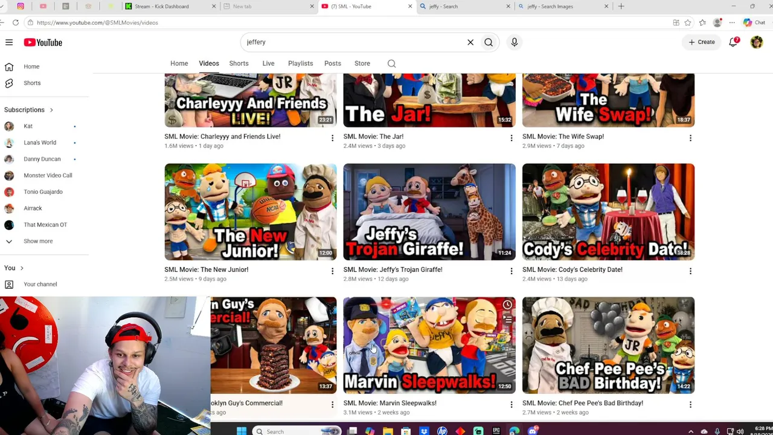Screen dimensions: 773x435
Task: Open Copilot Chat in the browser toolbar
Action: 754,22
